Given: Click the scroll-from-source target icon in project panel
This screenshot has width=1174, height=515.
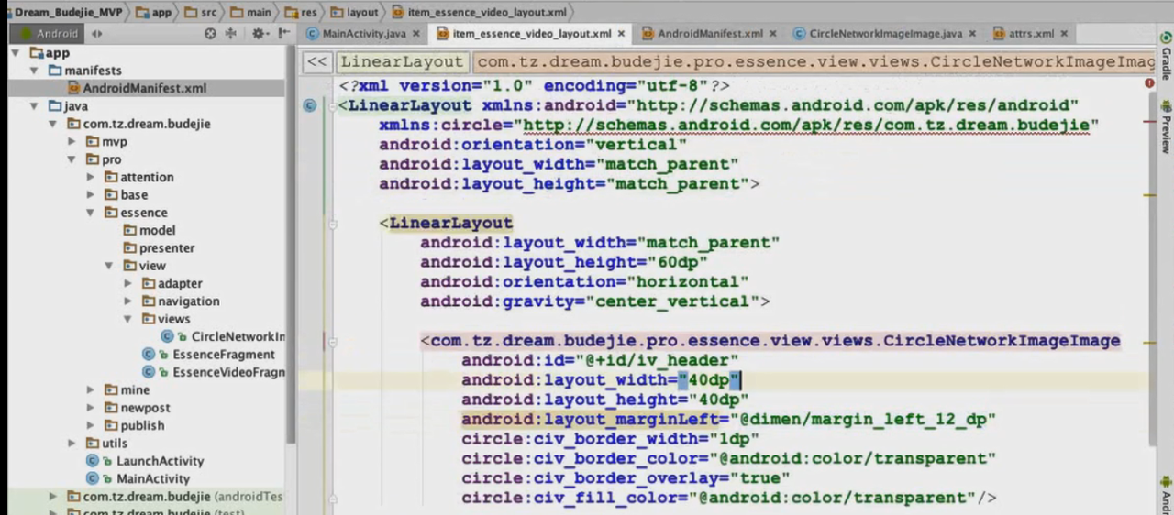Looking at the screenshot, I should (210, 34).
